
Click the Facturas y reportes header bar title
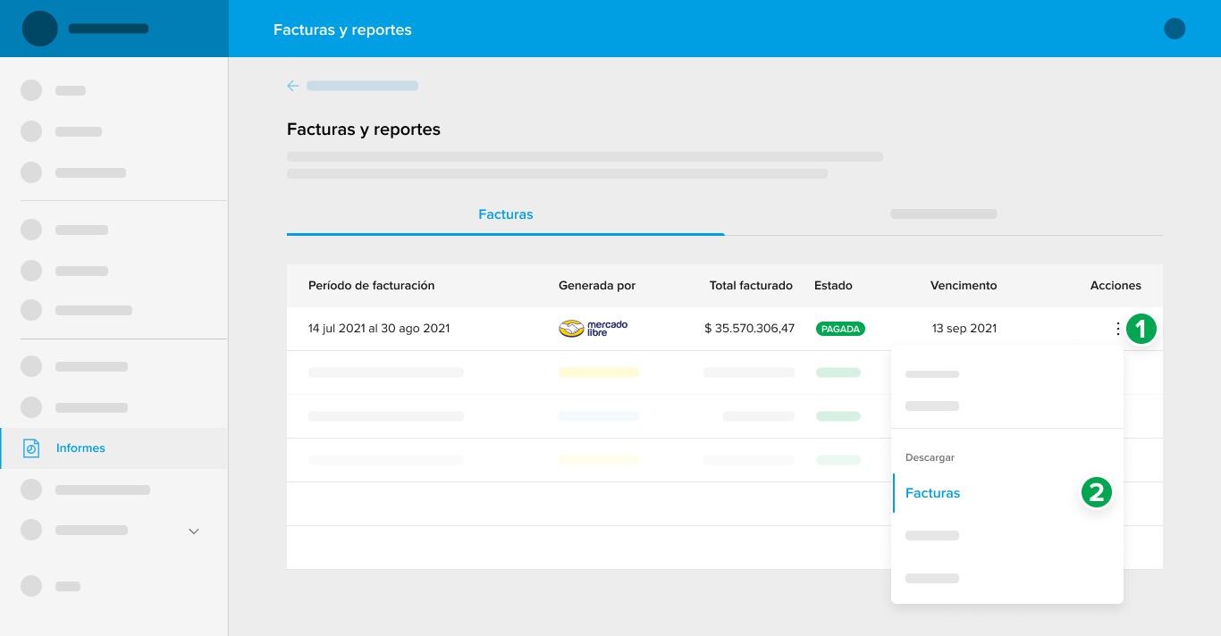[342, 29]
